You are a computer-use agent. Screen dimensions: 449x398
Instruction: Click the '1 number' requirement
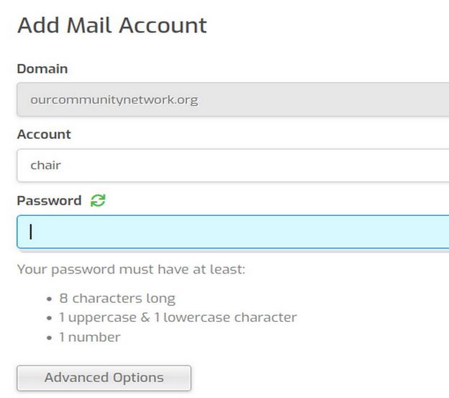click(x=90, y=337)
